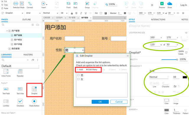Viewport: 189px width, 115px height.
Task: Open the Fill Color swatch in Style panel
Action: coord(167,100)
